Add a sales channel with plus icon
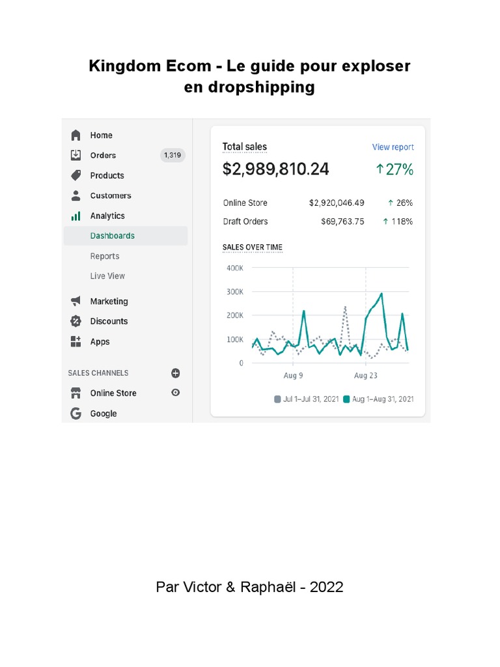 (x=175, y=373)
